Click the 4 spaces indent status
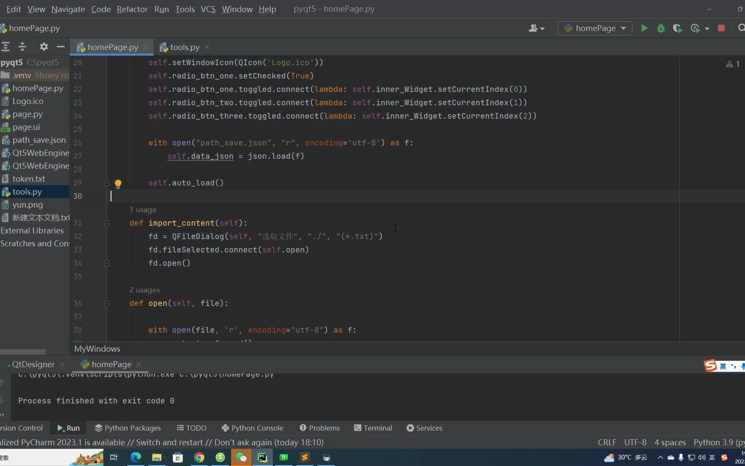Image resolution: width=745 pixels, height=466 pixels. pos(670,442)
